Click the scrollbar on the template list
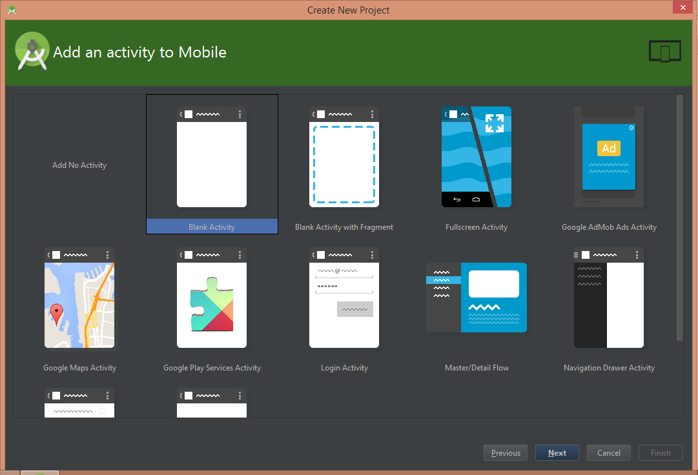Viewport: 698px width, 475px height. [679, 219]
